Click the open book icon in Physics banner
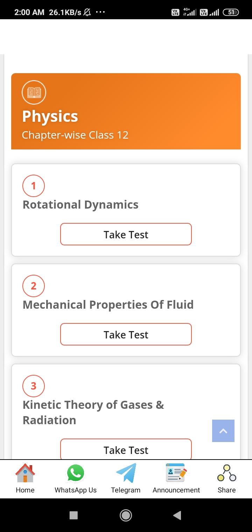The image size is (252, 532). [x=34, y=92]
